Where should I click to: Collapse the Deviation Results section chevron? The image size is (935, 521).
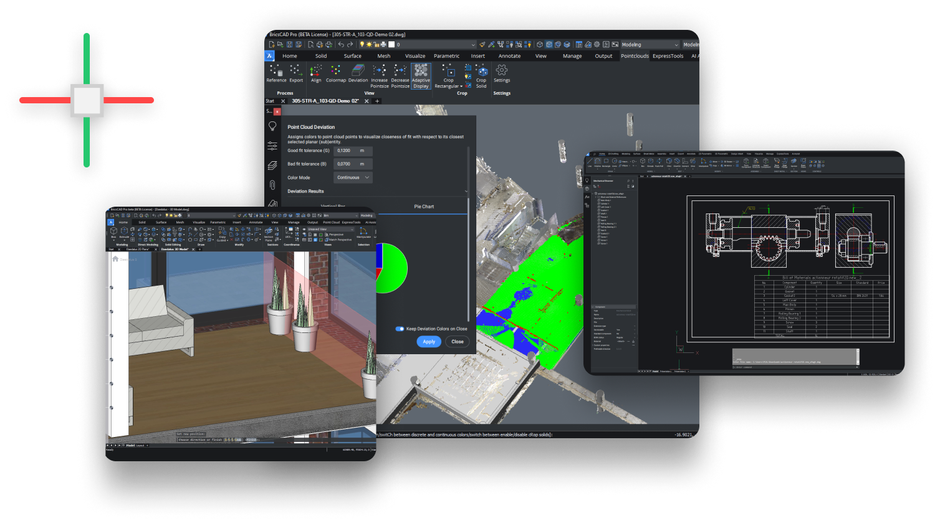466,191
